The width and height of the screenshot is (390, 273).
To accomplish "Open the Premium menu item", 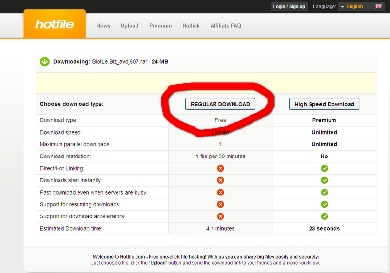I will 160,26.
